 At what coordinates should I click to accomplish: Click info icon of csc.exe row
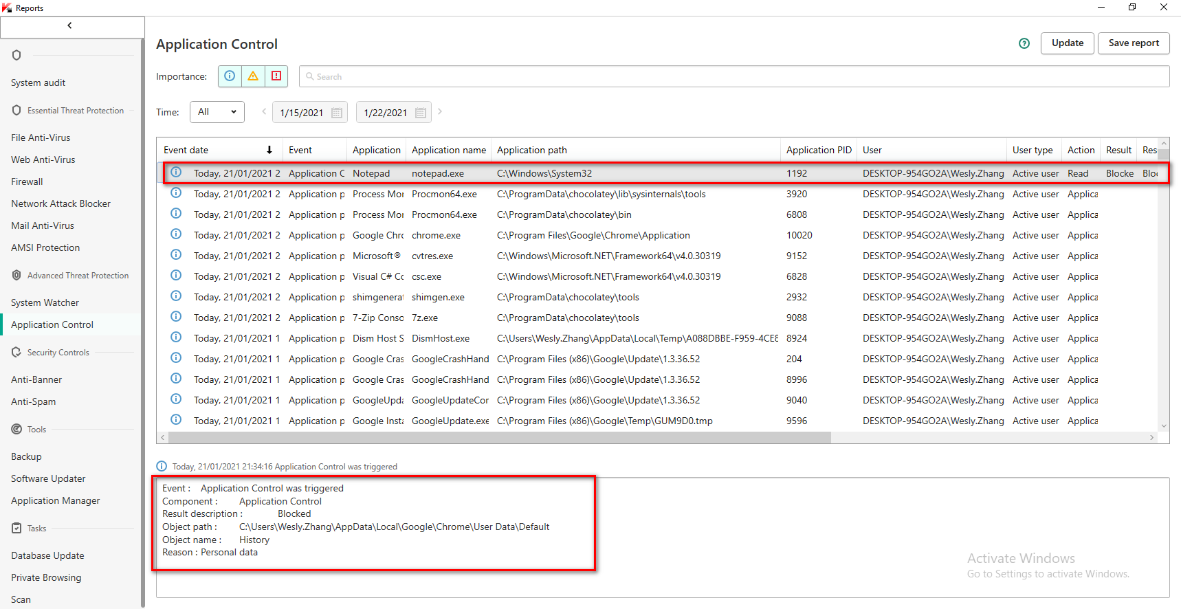176,276
